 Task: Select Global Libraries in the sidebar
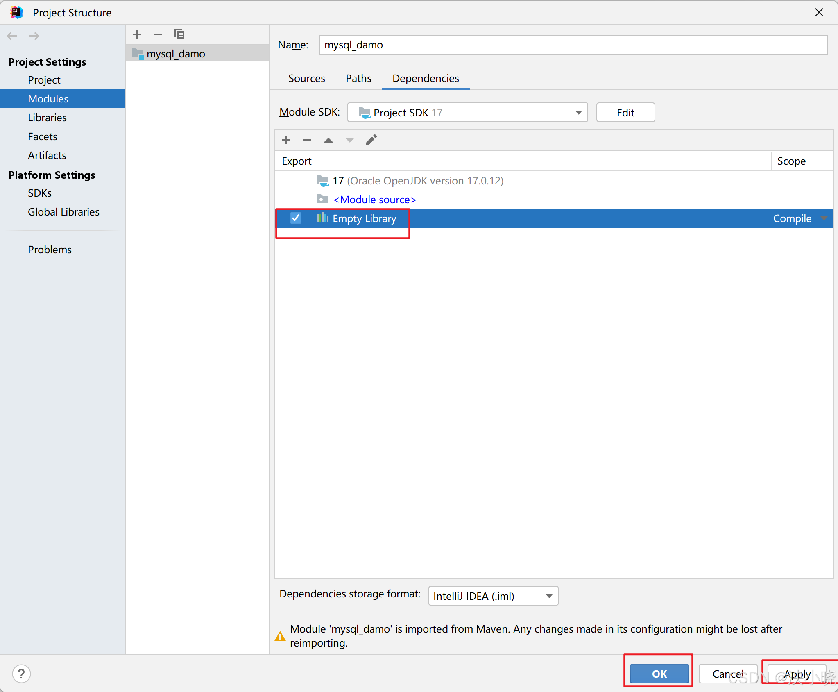[63, 212]
